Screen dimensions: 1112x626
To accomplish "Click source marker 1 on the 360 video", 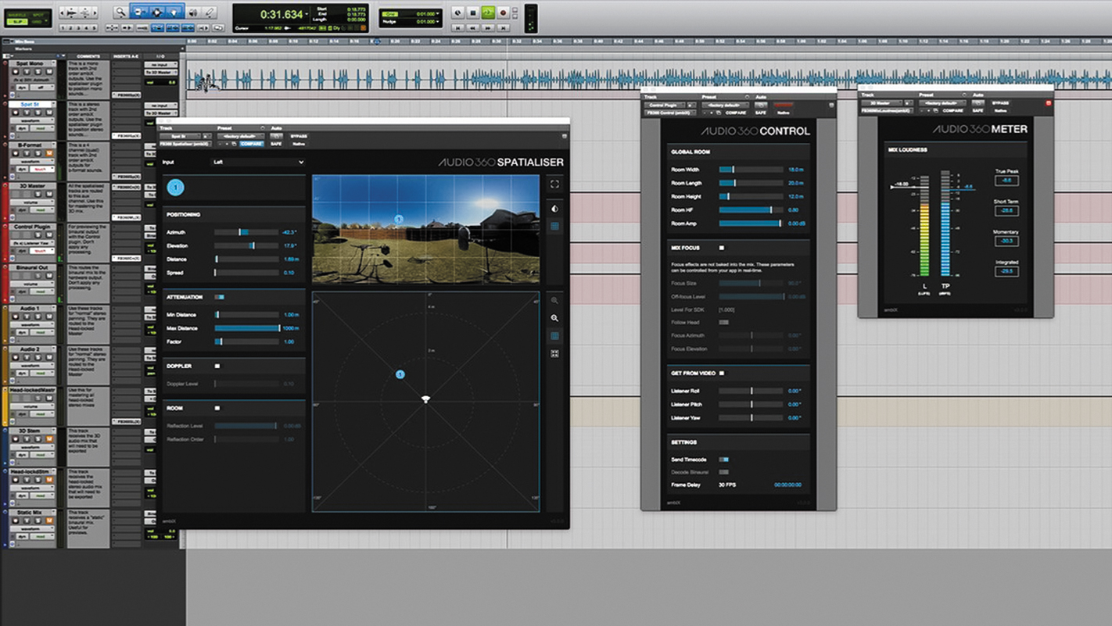I will pos(398,220).
